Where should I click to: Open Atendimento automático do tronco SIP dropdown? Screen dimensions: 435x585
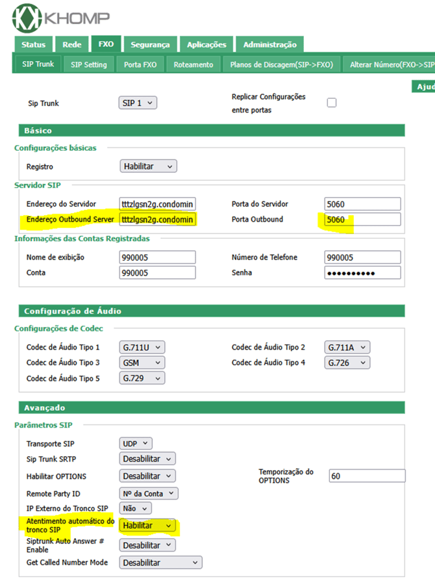[148, 525]
